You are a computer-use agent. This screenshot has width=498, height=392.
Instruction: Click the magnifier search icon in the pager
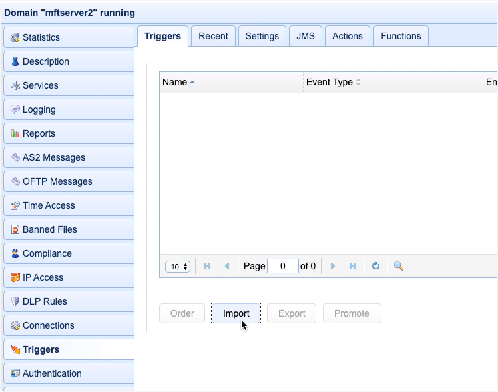[x=399, y=266]
